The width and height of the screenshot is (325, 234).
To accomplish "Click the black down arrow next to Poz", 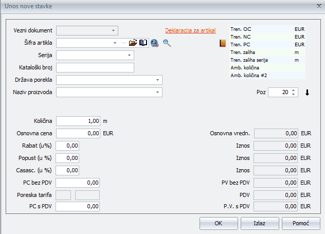I will (x=307, y=93).
